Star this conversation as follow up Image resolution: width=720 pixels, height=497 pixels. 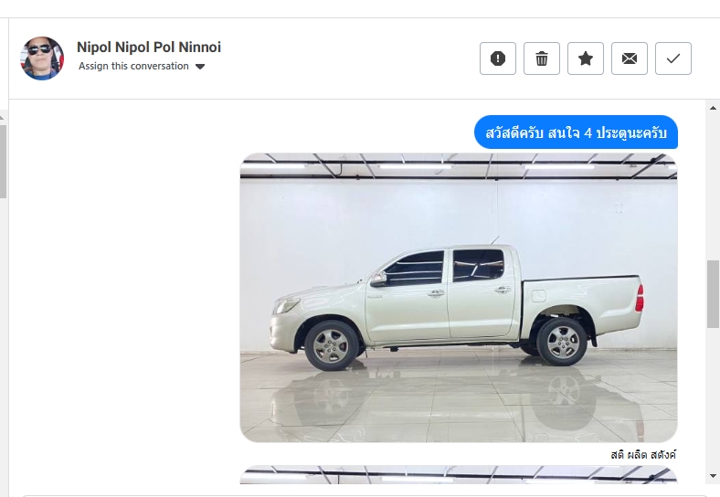click(x=586, y=58)
